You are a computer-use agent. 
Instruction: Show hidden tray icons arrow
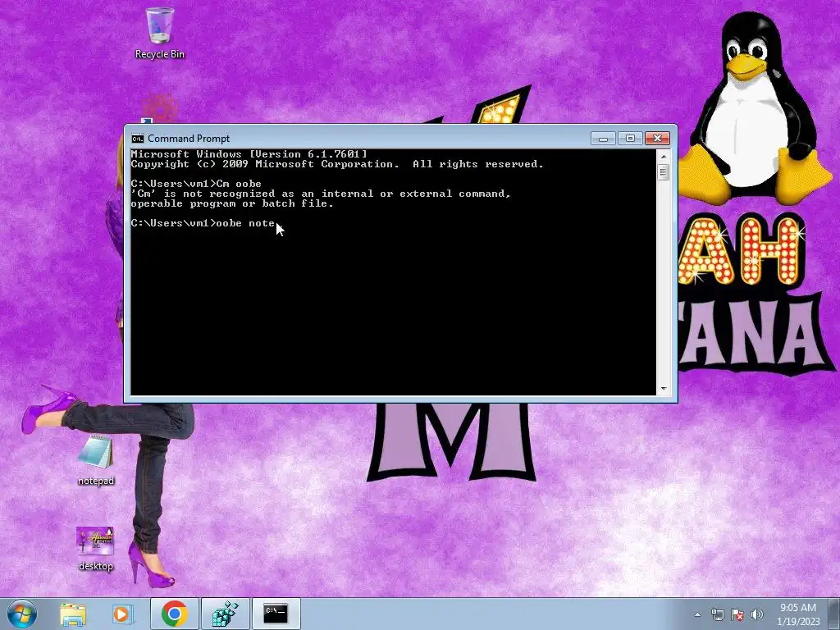697,614
